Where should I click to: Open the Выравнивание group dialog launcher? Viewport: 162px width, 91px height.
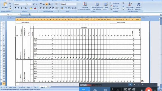pyautogui.click(x=58, y=11)
